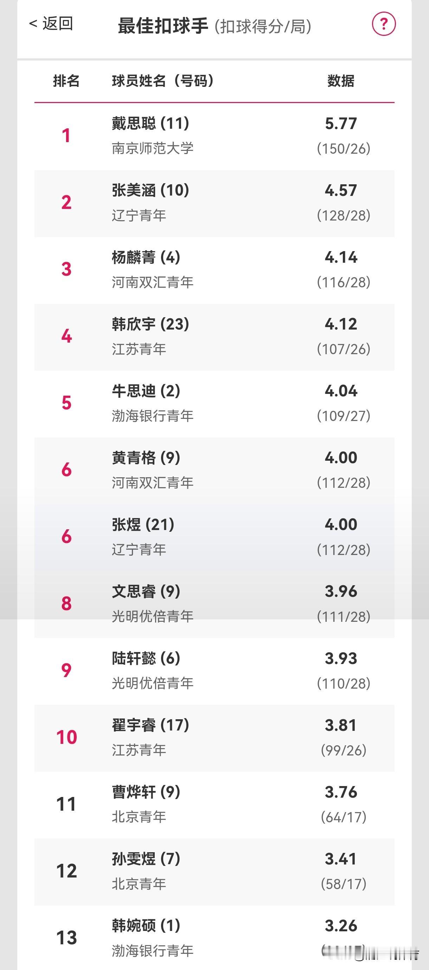This screenshot has height=970, width=429.
Task: Open 杨麟菁 (4) player row
Action: (x=214, y=270)
